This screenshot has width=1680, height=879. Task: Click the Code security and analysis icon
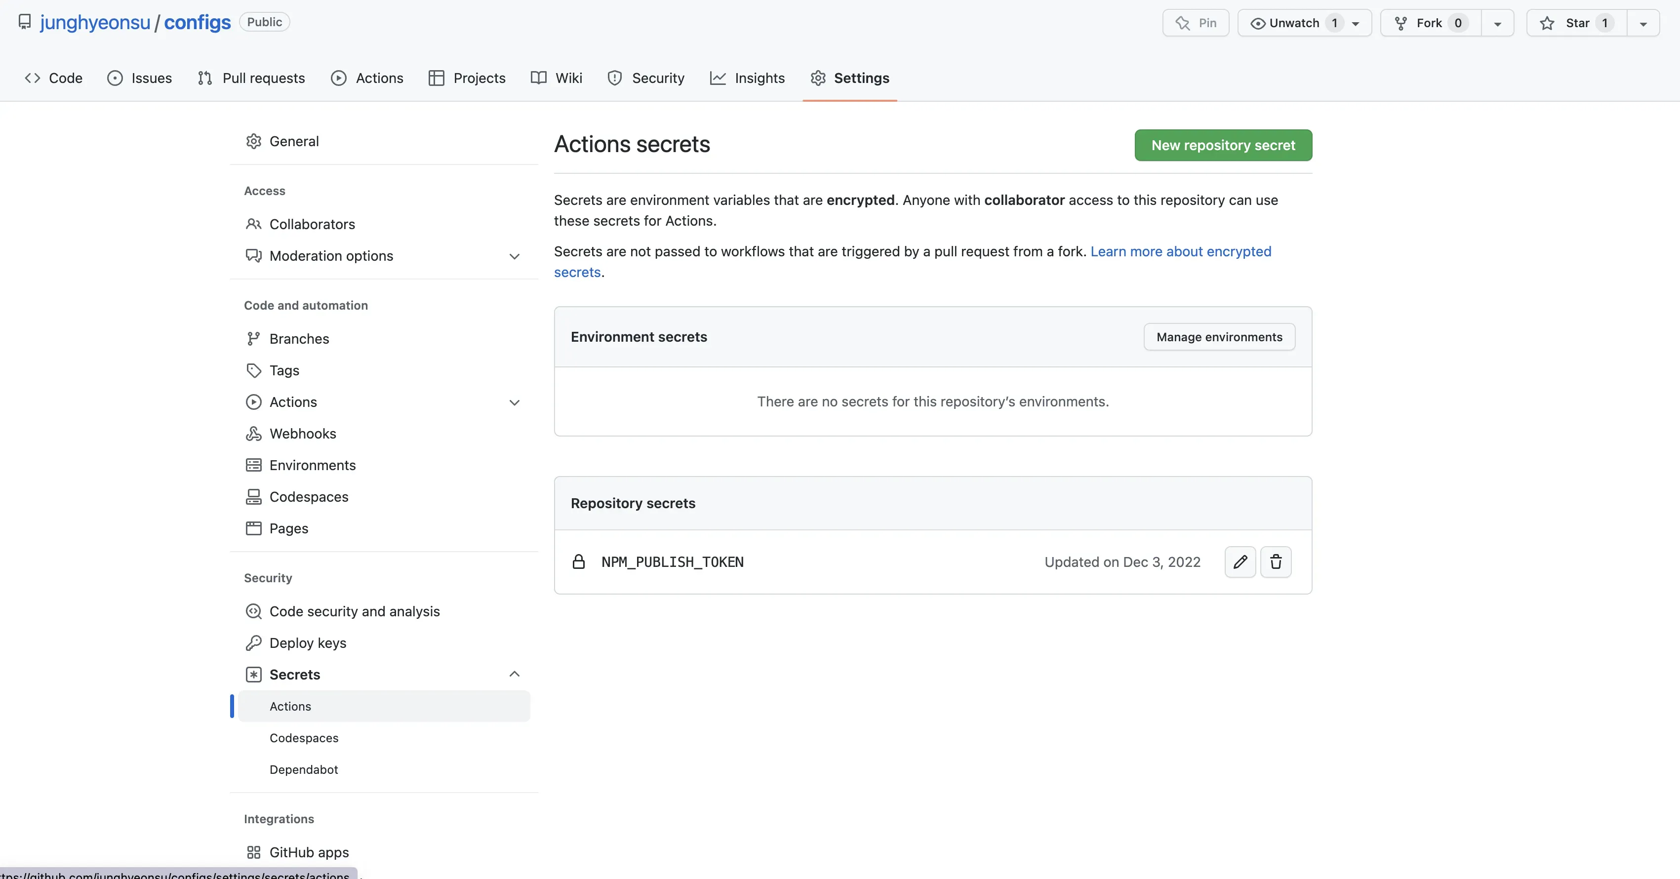[253, 611]
